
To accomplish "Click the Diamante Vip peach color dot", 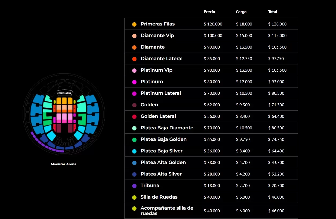I will [134, 36].
